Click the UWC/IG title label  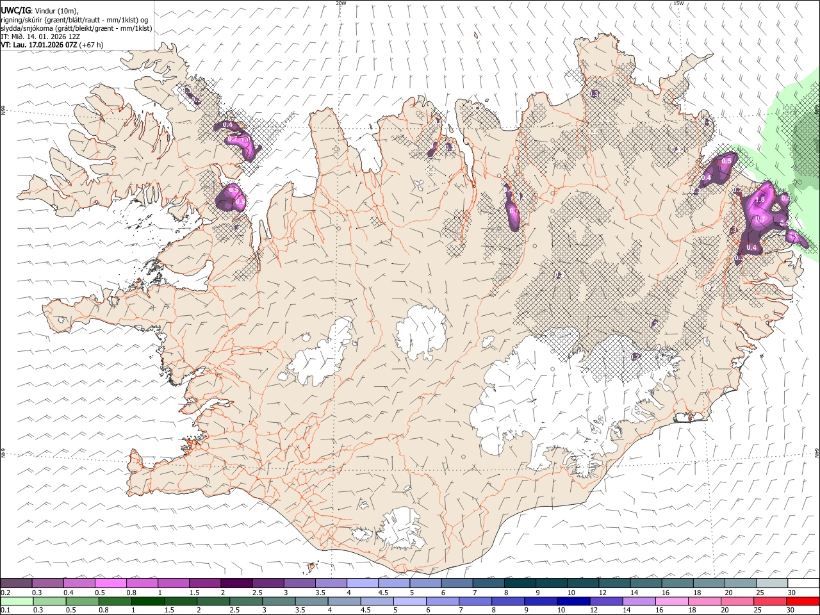tap(16, 10)
